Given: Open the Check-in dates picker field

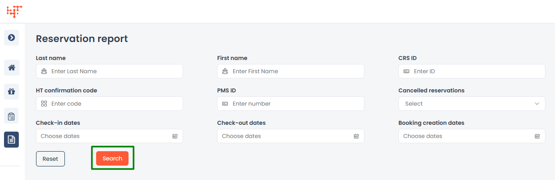Looking at the screenshot, I should (x=104, y=136).
